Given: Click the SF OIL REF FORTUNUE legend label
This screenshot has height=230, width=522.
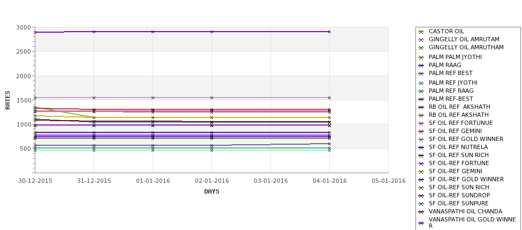Looking at the screenshot, I should 461,123.
